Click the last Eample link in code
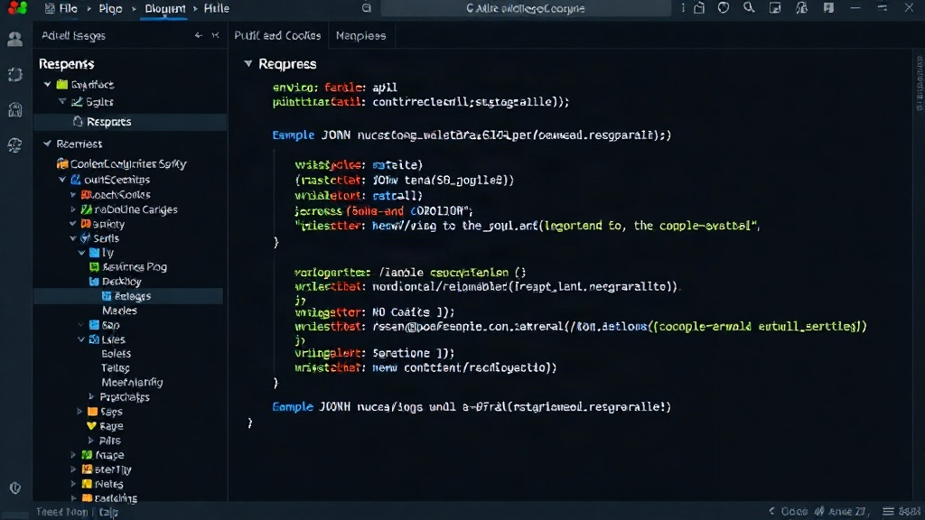 pyautogui.click(x=293, y=407)
